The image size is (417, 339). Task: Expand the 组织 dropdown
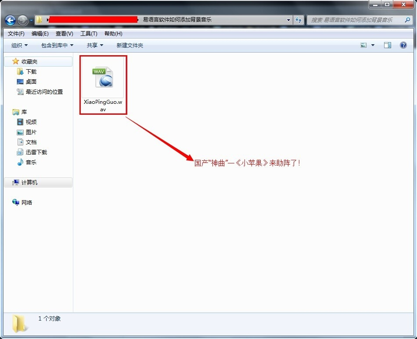[x=19, y=46]
